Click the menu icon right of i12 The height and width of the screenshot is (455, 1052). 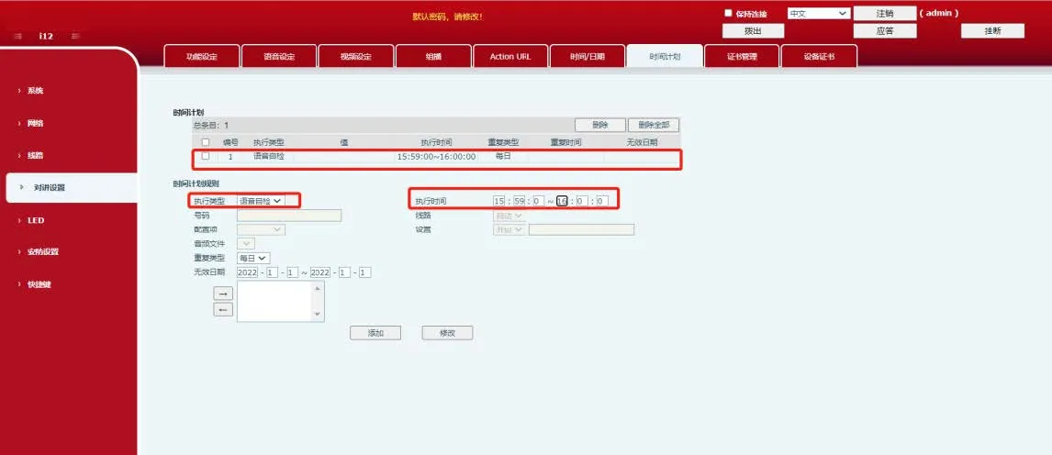[x=75, y=36]
